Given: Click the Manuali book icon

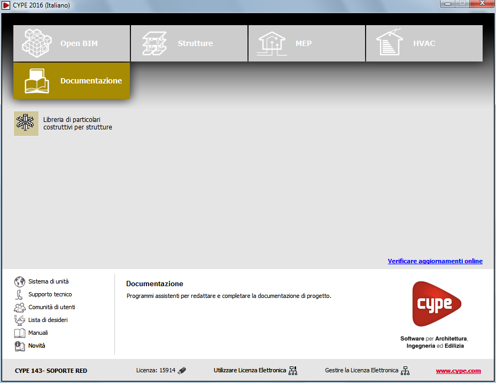Looking at the screenshot, I should click(20, 333).
